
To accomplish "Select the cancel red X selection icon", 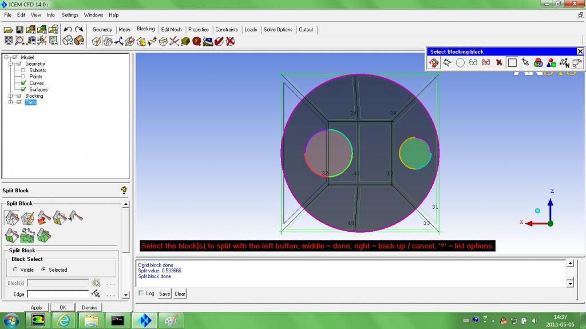I will tap(499, 63).
